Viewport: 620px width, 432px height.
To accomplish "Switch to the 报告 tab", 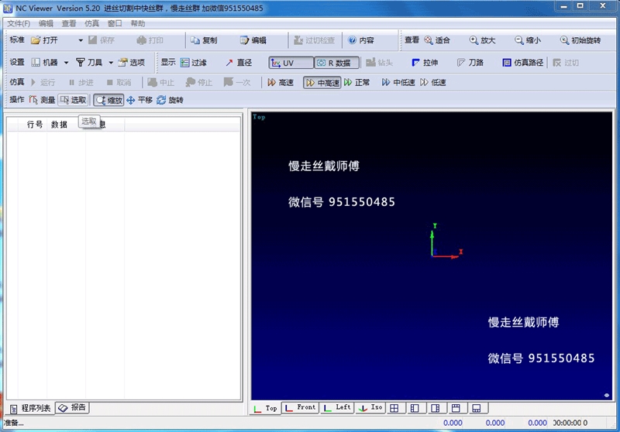I will click(x=73, y=407).
